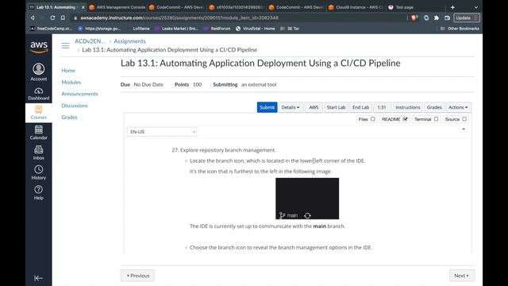508x286 pixels.
Task: Click the Start Lab button
Action: click(336, 107)
